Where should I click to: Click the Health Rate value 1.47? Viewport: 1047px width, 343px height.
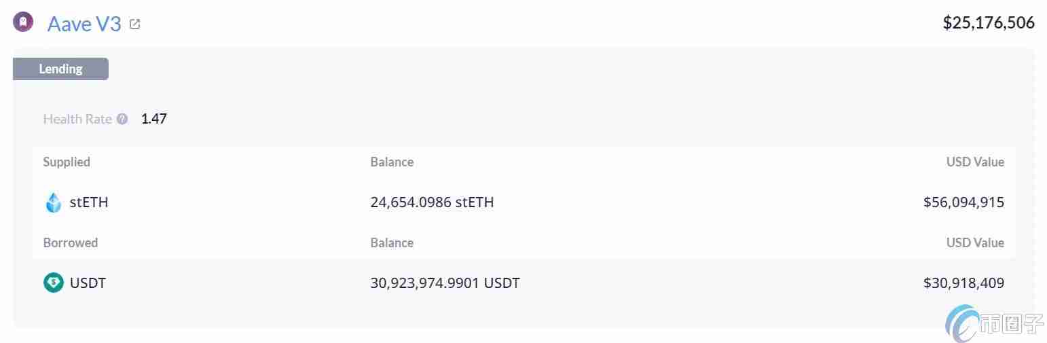click(154, 119)
